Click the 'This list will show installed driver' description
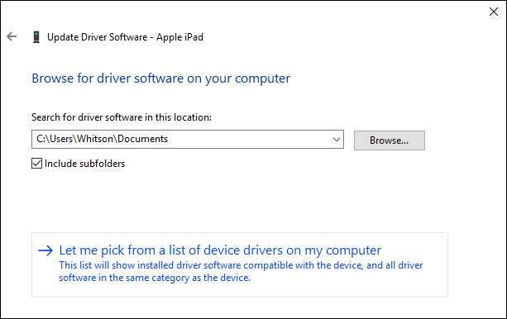This screenshot has height=319, width=507. pyautogui.click(x=241, y=265)
